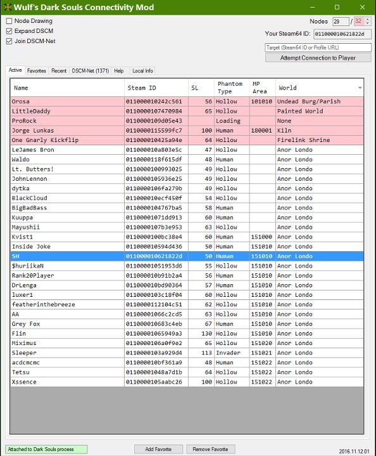Click the highlighted SH row
The width and height of the screenshot is (376, 456).
187,256
